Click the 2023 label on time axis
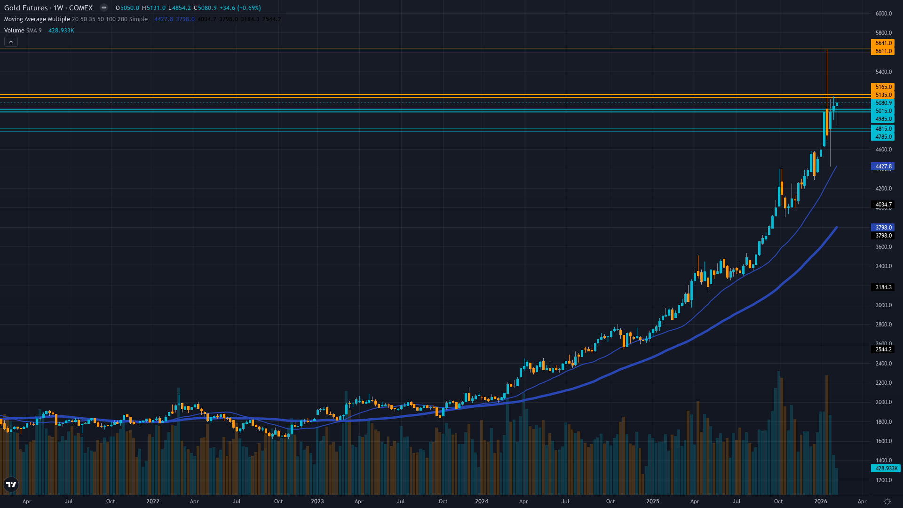The width and height of the screenshot is (903, 508). (317, 501)
